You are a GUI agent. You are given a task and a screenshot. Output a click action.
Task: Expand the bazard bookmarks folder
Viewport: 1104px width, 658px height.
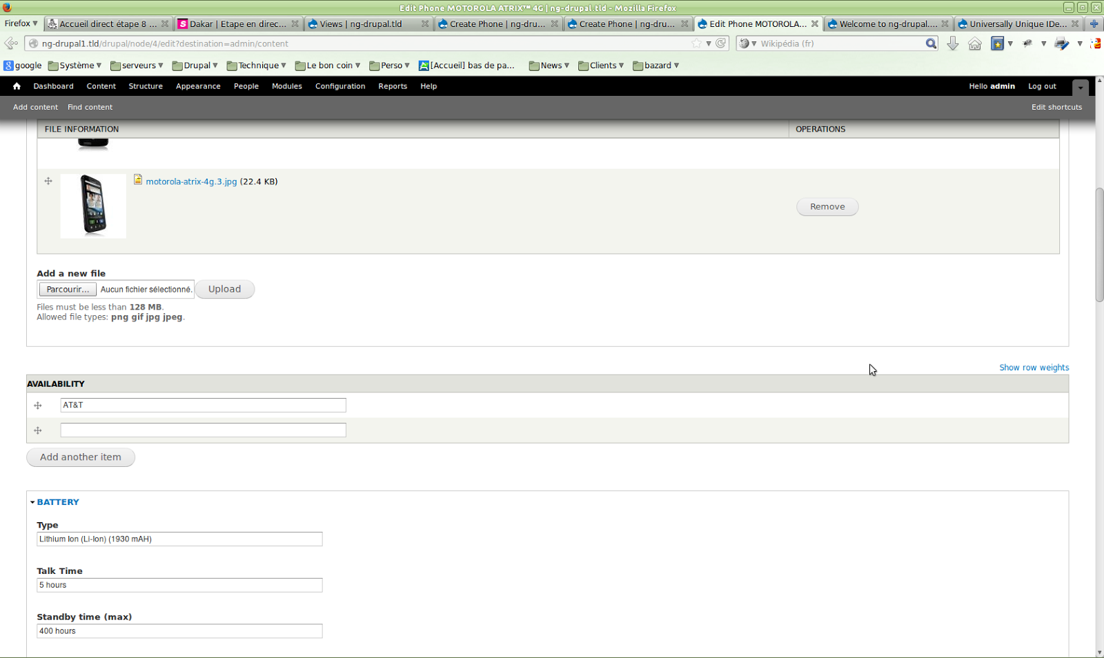pyautogui.click(x=656, y=66)
